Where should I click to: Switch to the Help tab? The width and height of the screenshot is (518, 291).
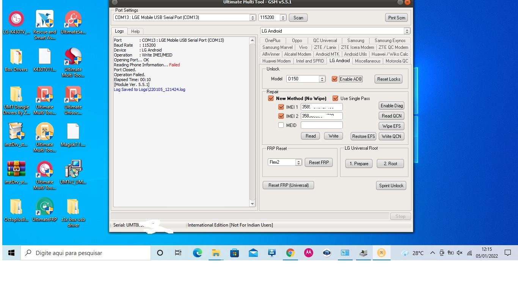135,31
